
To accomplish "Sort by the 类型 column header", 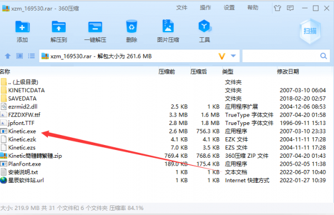I will [x=228, y=72].
